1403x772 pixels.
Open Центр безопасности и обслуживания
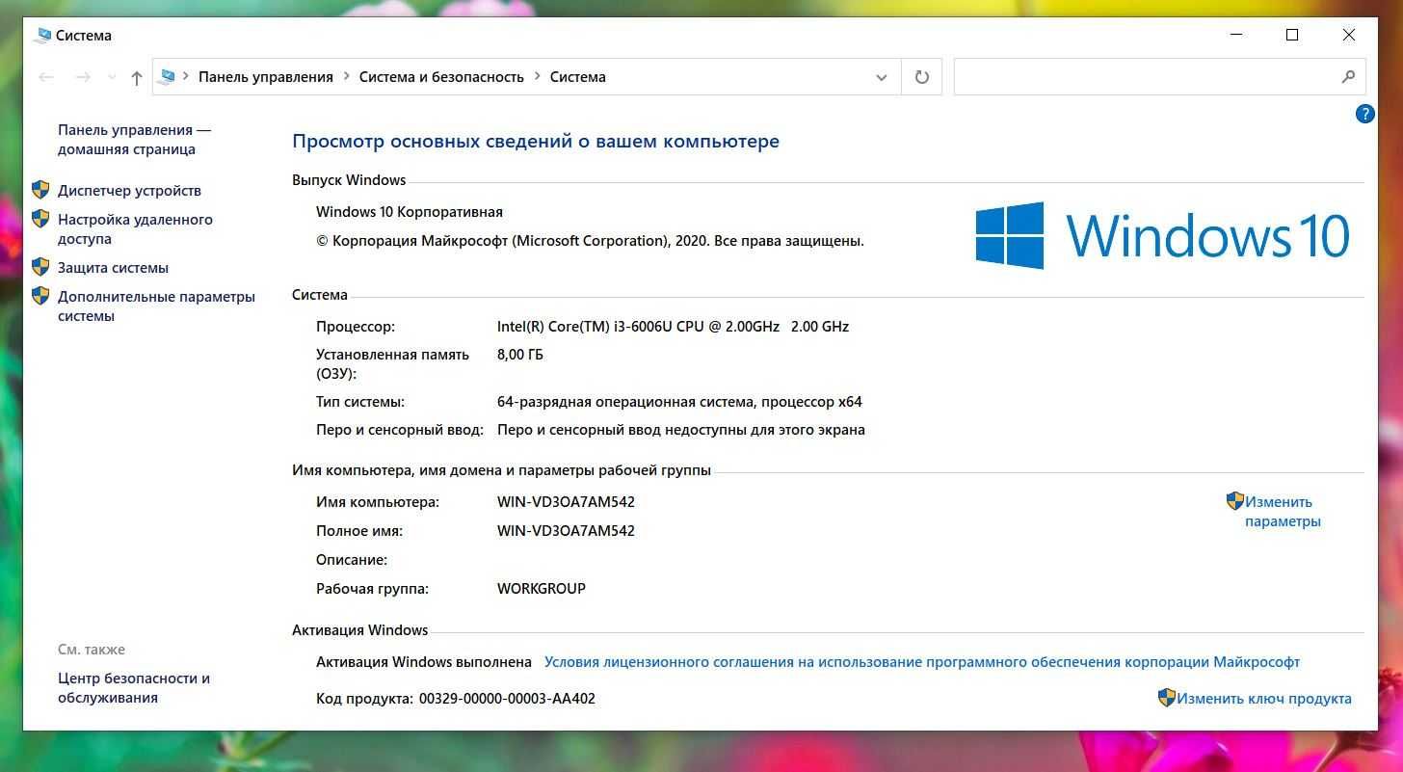point(134,688)
